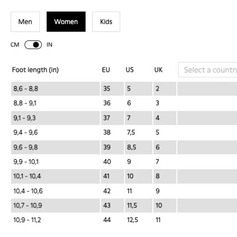Select the 9,6 - 9,8 foot length row
Viewport: 237px width, 237px height.
click(124, 147)
